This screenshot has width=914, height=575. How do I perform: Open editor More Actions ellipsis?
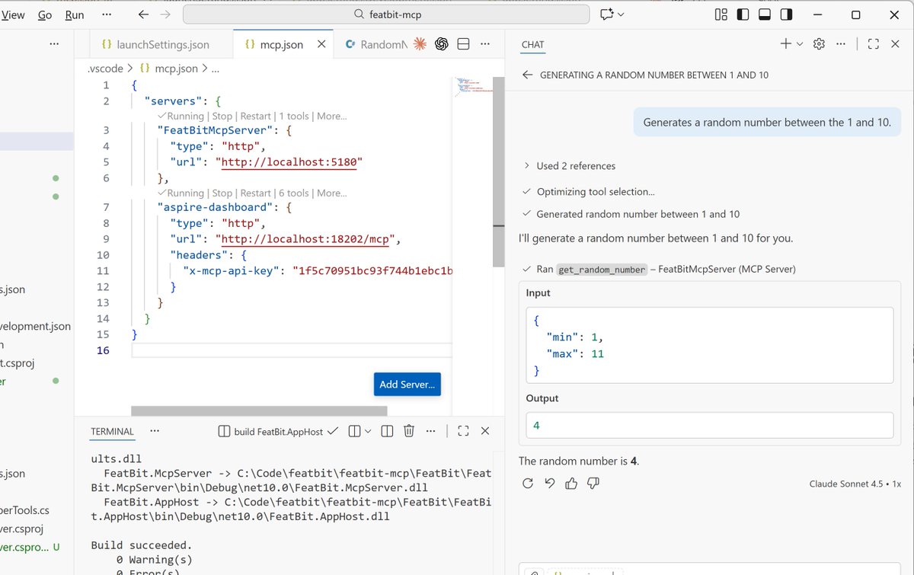[x=485, y=44]
